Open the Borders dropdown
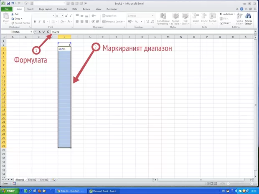 point(56,22)
